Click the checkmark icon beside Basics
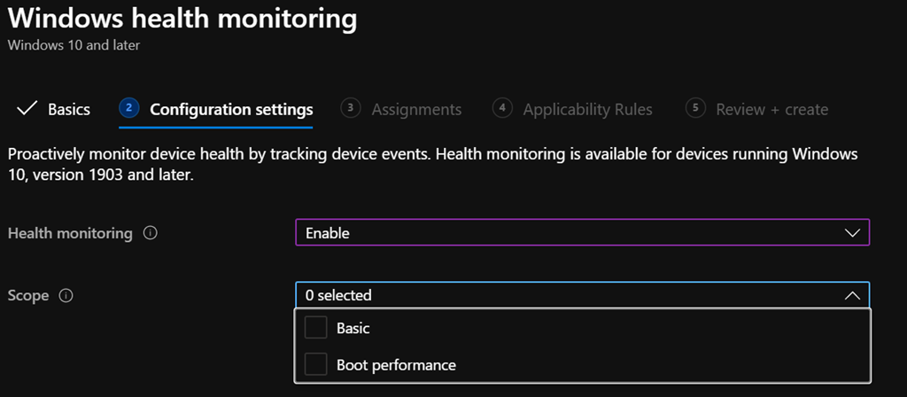This screenshot has height=397, width=907. (27, 109)
